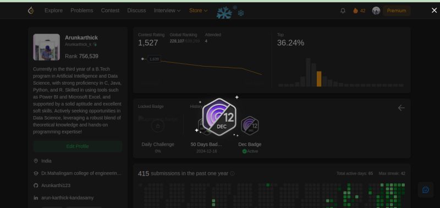440x208 pixels.
Task: Open the Contest tab
Action: (x=110, y=10)
